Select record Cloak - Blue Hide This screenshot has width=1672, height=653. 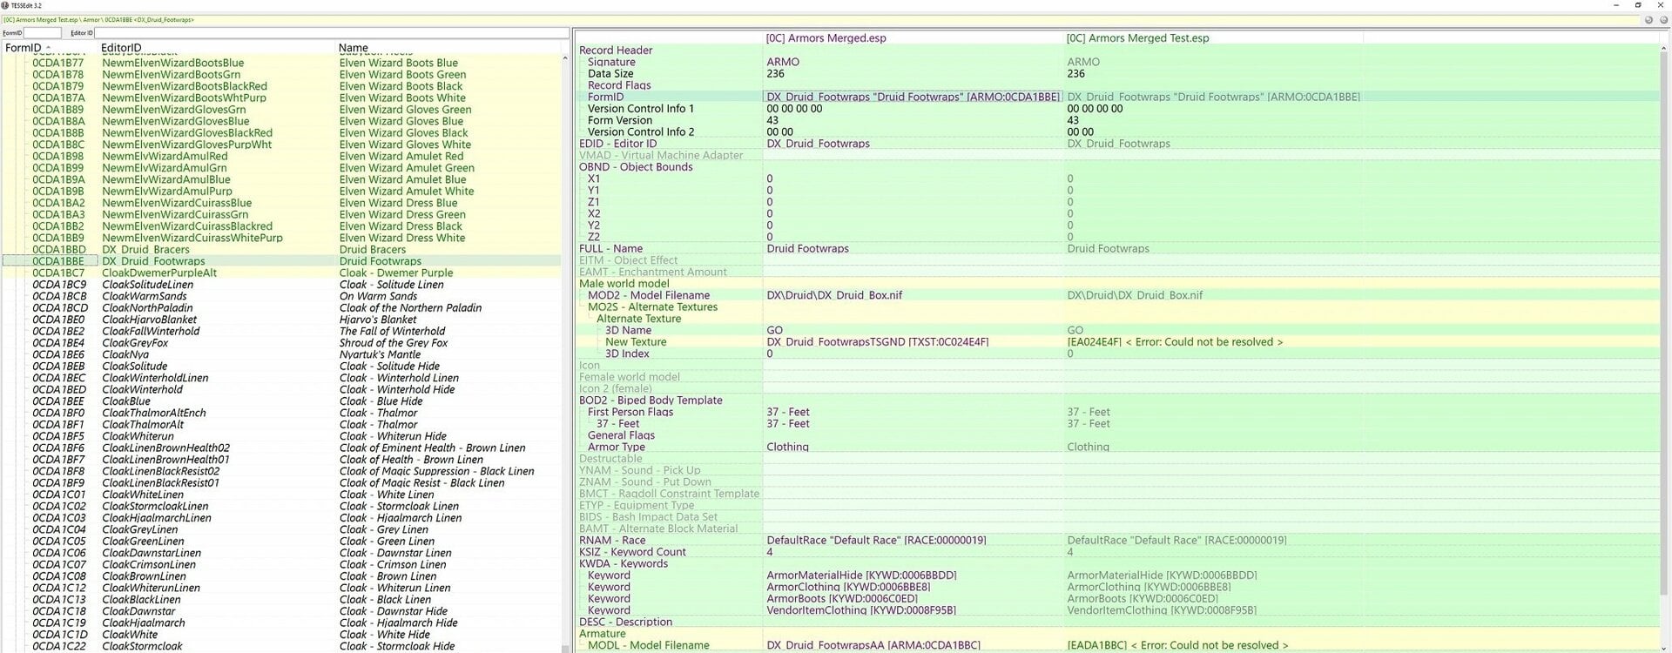click(381, 401)
